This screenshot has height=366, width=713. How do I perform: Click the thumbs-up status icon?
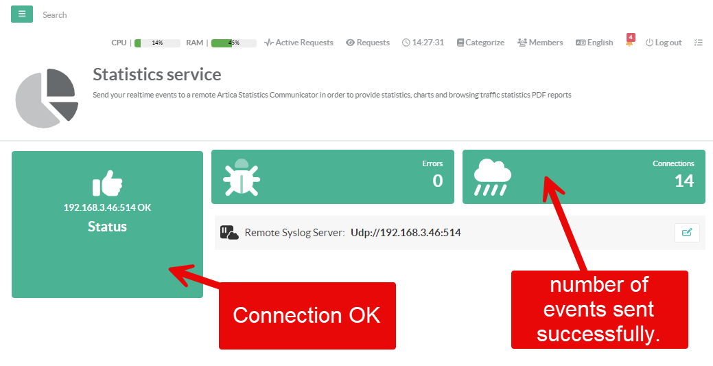[107, 183]
